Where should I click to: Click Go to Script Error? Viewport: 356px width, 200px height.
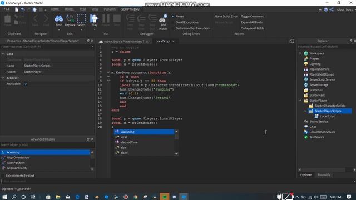coord(226,16)
